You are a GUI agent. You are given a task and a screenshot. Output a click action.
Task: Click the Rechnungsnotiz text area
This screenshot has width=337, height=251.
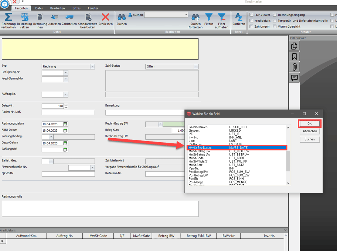tap(100, 209)
